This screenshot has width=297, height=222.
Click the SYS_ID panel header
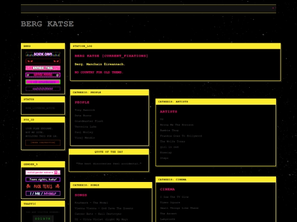coord(43,119)
